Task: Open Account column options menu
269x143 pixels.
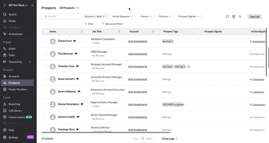Action: 157,31
